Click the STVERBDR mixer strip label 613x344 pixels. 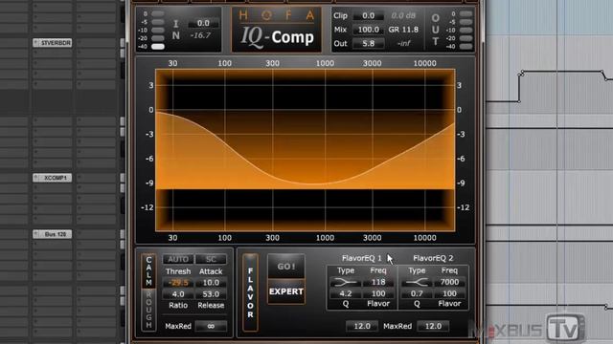pos(53,43)
